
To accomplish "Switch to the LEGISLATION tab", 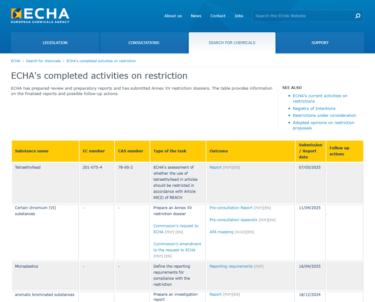I will [x=55, y=42].
